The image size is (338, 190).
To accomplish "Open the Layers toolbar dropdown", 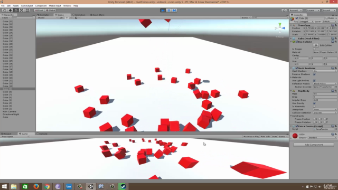I will (x=313, y=11).
